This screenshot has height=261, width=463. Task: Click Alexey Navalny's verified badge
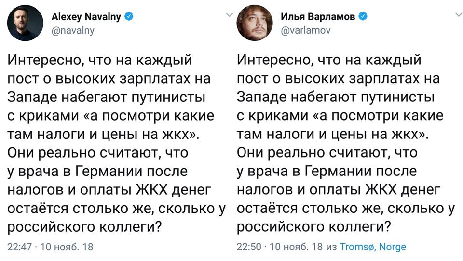129,17
